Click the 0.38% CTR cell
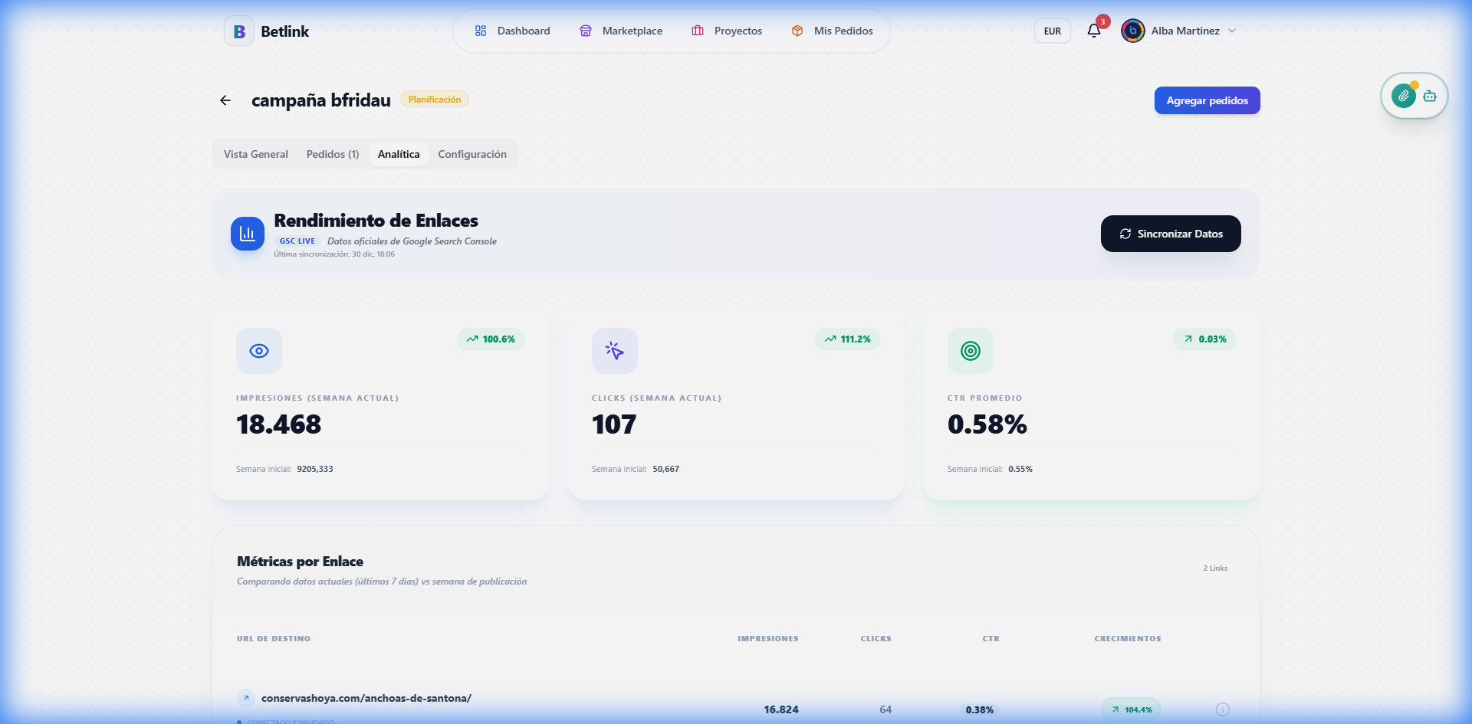Image resolution: width=1472 pixels, height=724 pixels. [980, 710]
